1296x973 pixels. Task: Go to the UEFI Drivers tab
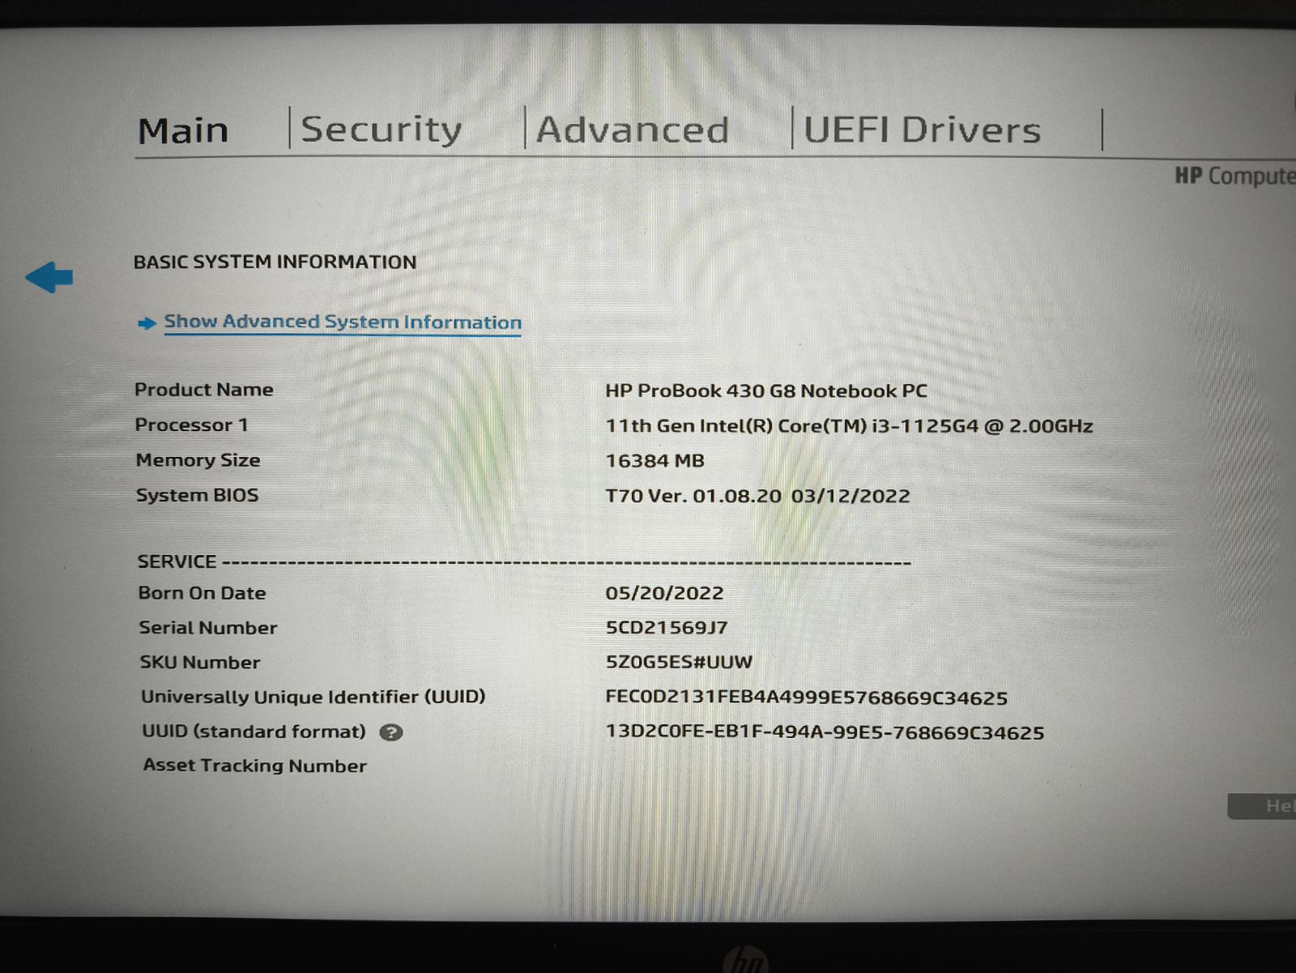pyautogui.click(x=922, y=130)
